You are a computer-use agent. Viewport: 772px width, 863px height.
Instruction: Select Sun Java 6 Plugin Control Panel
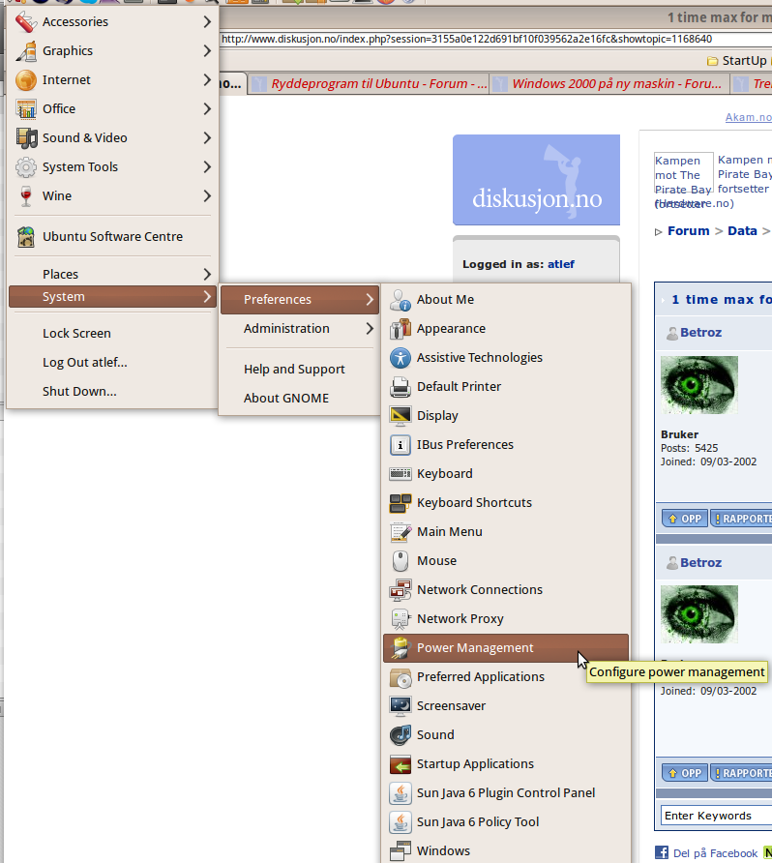coord(506,793)
